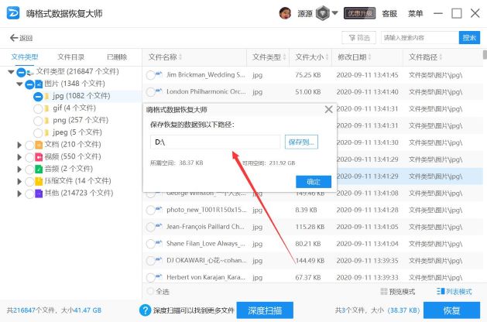
Task: Switch to 预览模式 preview mode
Action: [397, 292]
